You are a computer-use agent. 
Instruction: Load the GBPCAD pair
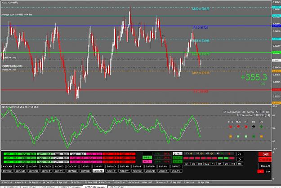(33, 171)
